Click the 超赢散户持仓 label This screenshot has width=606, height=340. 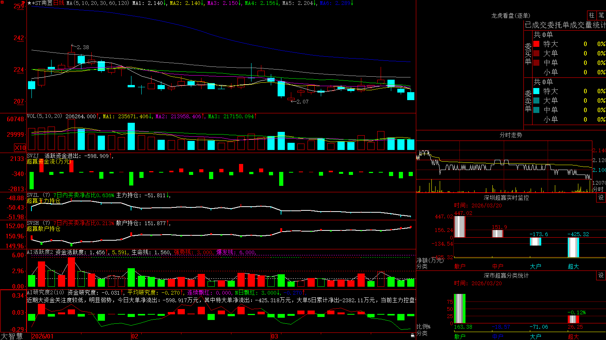point(44,229)
